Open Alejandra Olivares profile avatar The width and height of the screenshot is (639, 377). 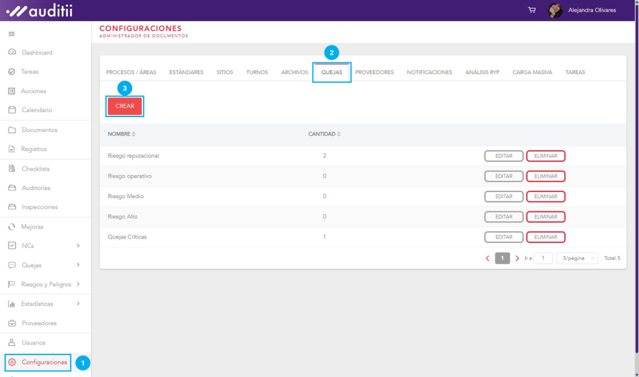[x=555, y=10]
